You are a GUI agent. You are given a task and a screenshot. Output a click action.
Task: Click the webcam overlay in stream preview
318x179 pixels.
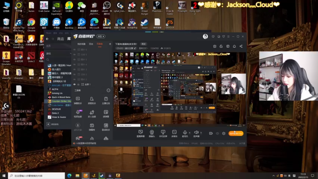233,84
